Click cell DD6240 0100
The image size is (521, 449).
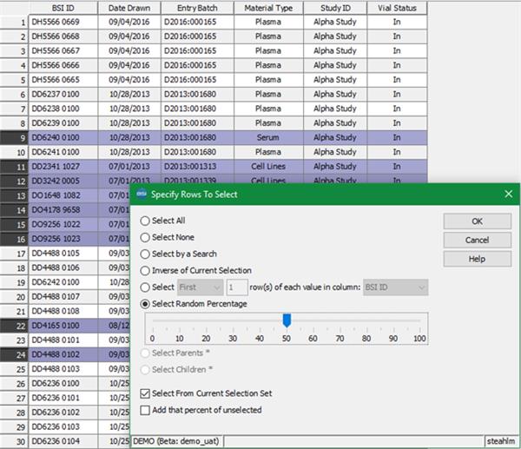point(63,137)
